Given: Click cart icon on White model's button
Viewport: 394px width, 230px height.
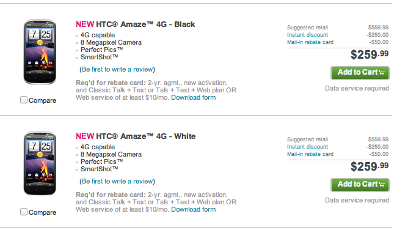Looking at the screenshot, I should coord(382,185).
